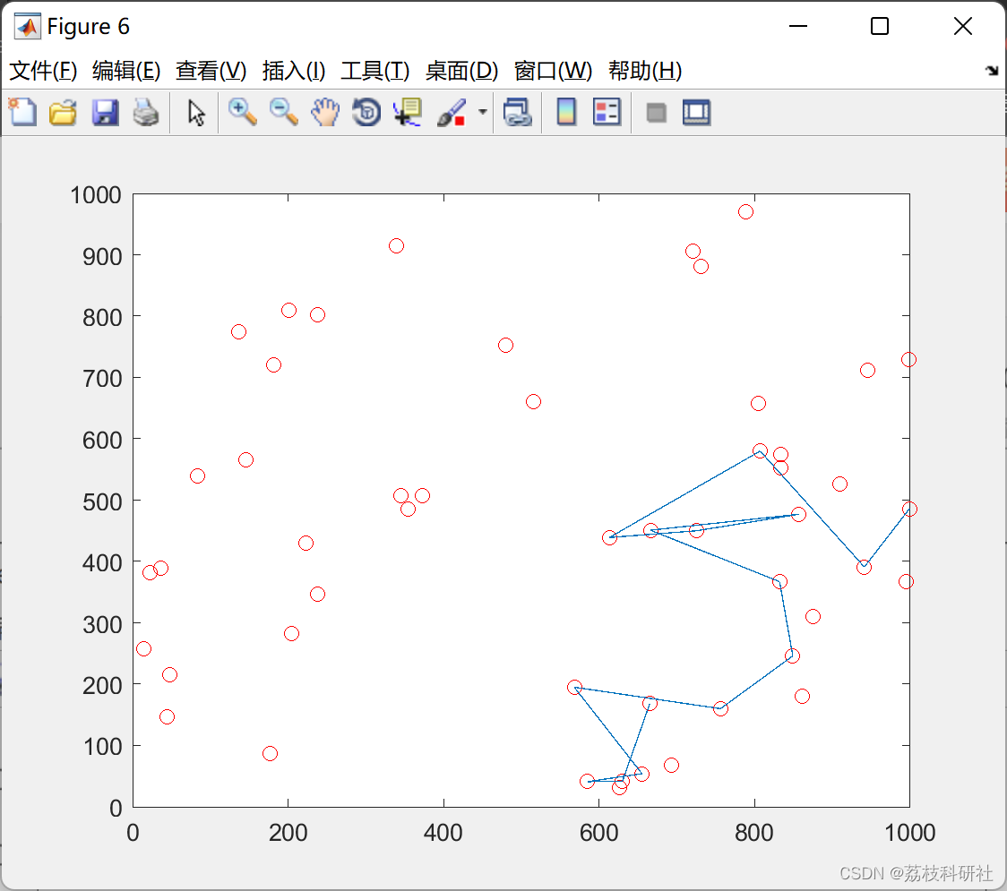1007x891 pixels.
Task: Click the dock figure arrow icon
Action: pyautogui.click(x=992, y=71)
